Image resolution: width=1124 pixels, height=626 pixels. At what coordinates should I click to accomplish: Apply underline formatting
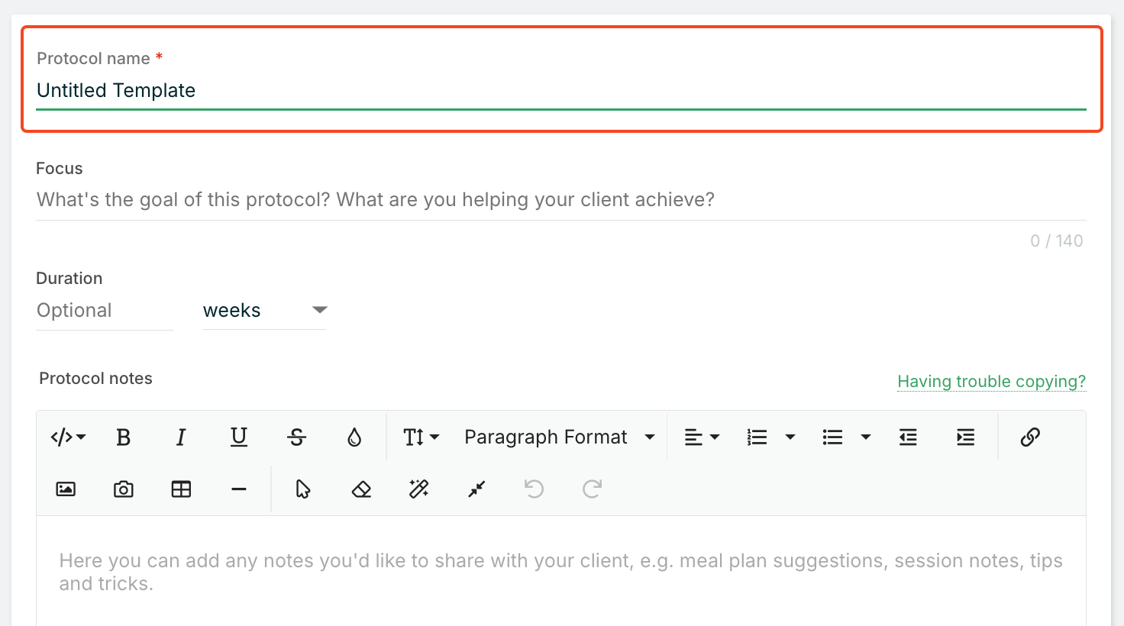239,437
